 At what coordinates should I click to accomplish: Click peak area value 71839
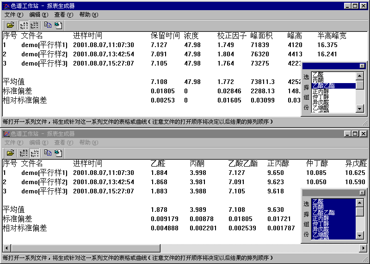260,45
